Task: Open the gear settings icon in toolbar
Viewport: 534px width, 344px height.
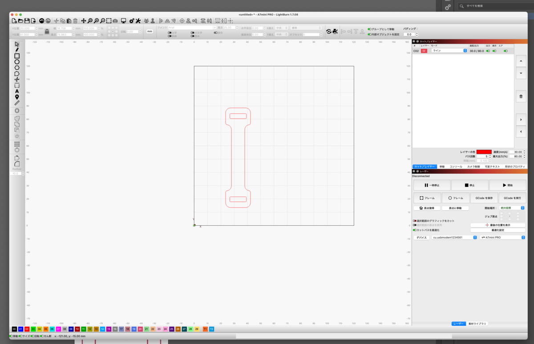Action: 132,20
